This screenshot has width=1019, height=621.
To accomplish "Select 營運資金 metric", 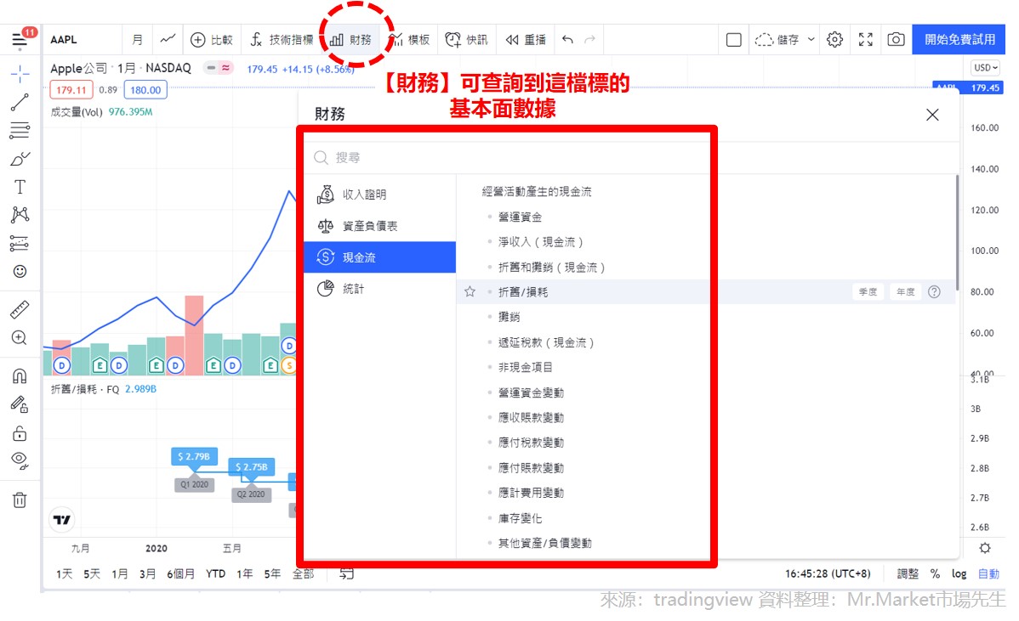I will [520, 217].
